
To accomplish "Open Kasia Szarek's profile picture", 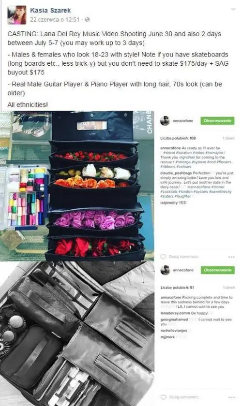I will [17, 15].
